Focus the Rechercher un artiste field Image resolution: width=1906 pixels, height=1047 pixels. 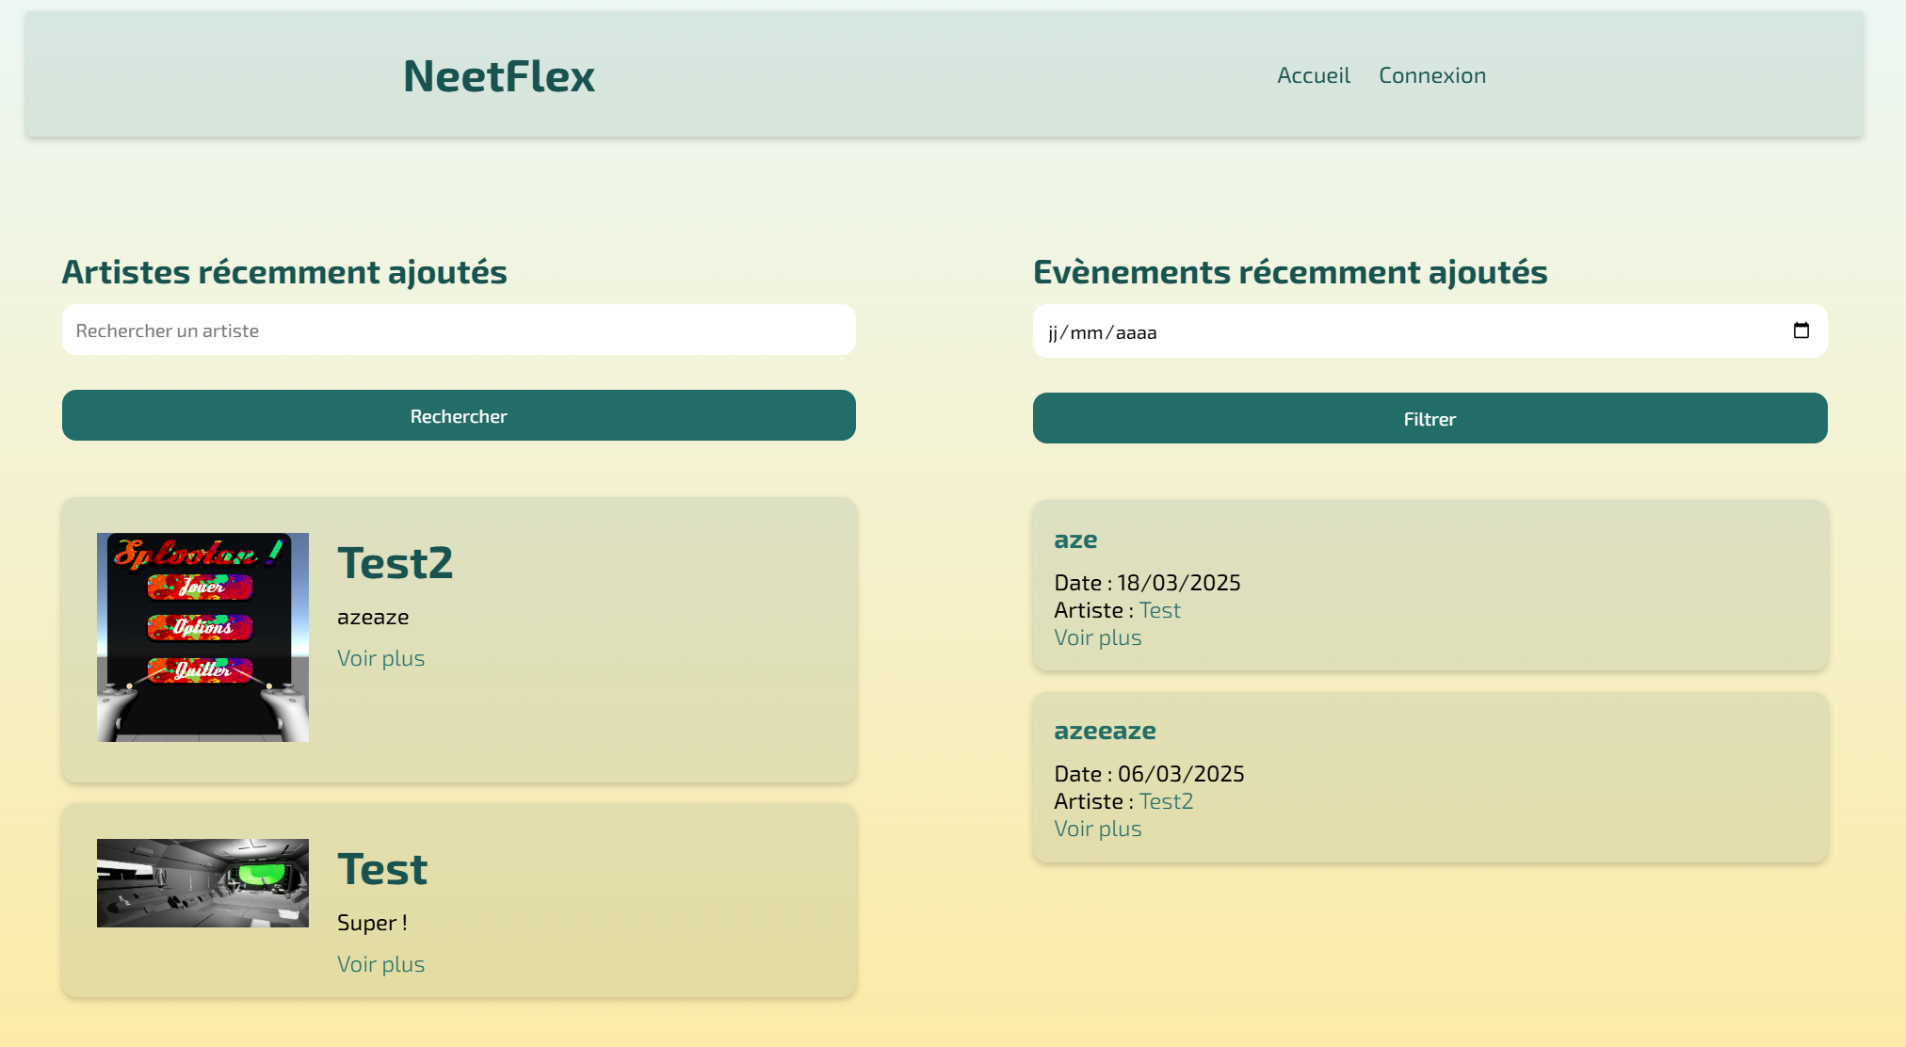click(x=459, y=330)
